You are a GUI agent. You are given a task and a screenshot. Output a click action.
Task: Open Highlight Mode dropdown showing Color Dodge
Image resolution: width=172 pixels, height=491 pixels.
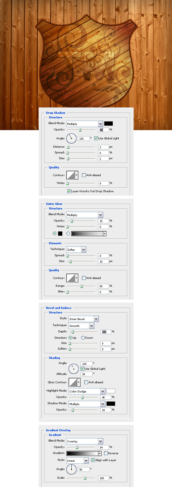pos(87,391)
